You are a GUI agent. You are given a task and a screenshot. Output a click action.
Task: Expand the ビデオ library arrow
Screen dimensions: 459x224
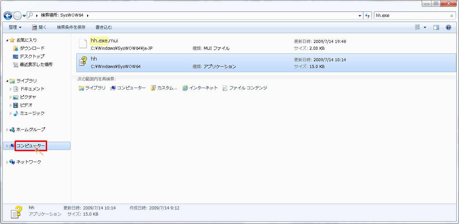(11, 105)
